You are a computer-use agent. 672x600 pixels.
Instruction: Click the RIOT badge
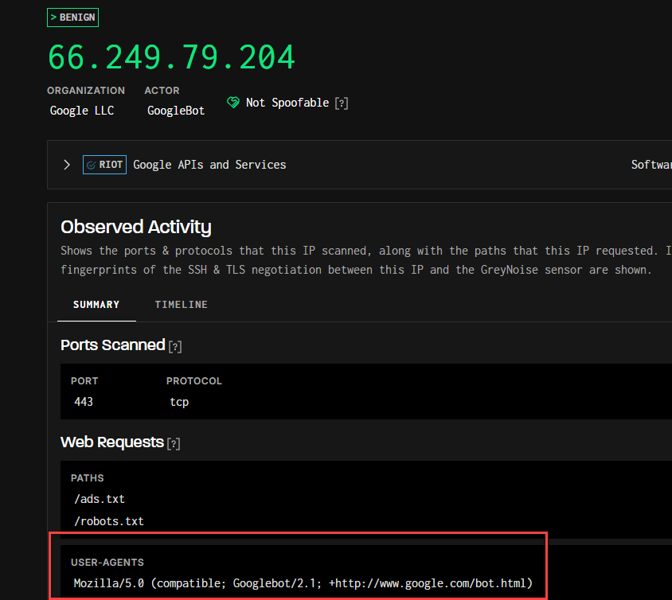[x=104, y=165]
